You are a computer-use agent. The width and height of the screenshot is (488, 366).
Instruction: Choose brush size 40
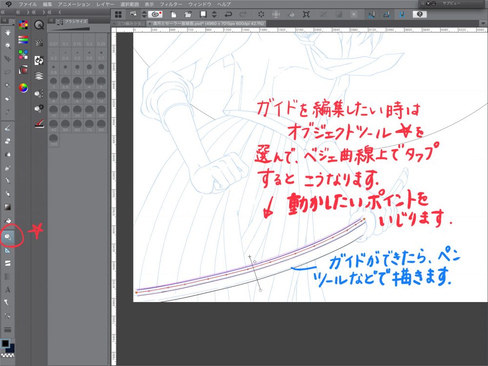click(54, 126)
